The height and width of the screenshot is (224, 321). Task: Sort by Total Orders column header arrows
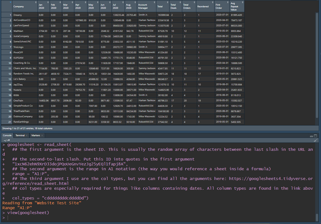(195, 2)
